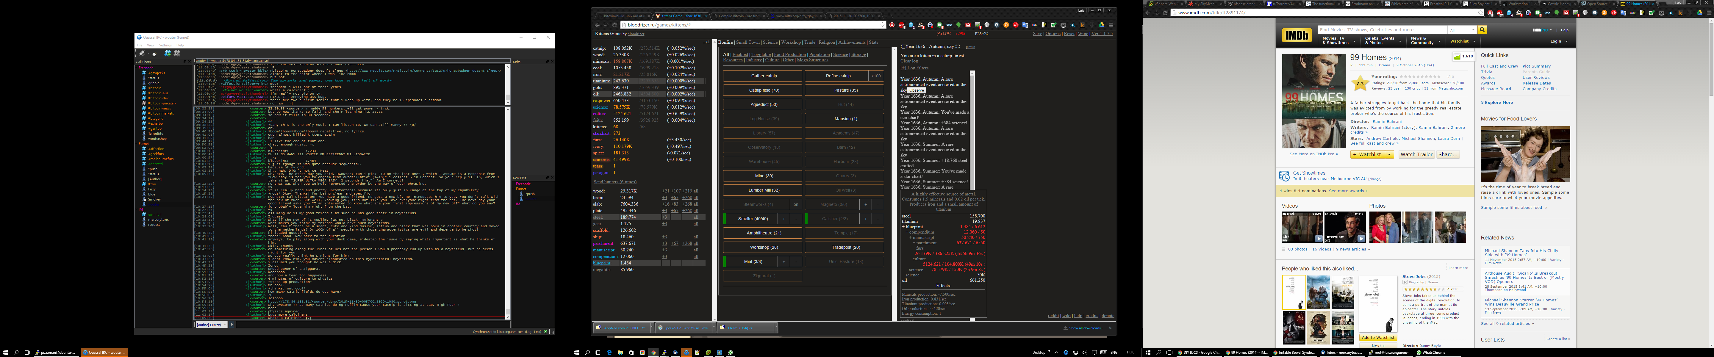1714x357 pixels.
Task: Click the Disconnect plug icon in Quassel toolbar
Action: pos(155,53)
